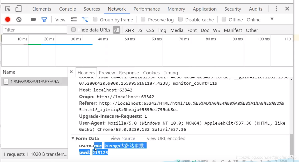Toggle the filter funnel icon
Viewport: 299px width, 162px height.
pyautogui.click(x=44, y=20)
